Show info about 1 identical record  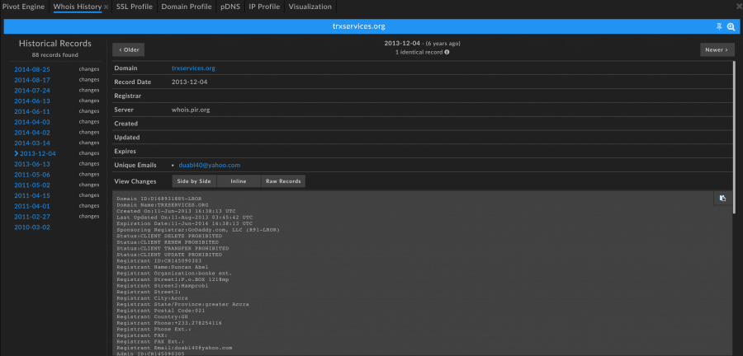coord(447,52)
